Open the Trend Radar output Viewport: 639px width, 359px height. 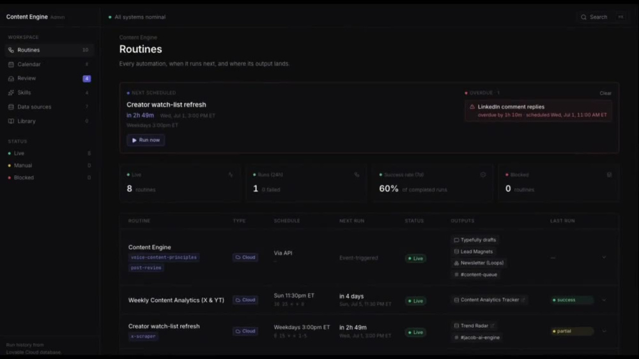474,326
